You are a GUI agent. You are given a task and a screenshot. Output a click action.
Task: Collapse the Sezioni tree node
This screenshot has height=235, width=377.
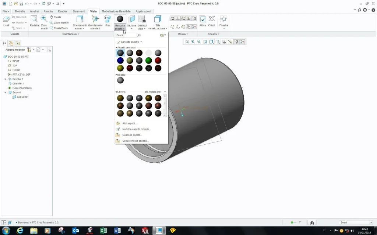[5, 92]
